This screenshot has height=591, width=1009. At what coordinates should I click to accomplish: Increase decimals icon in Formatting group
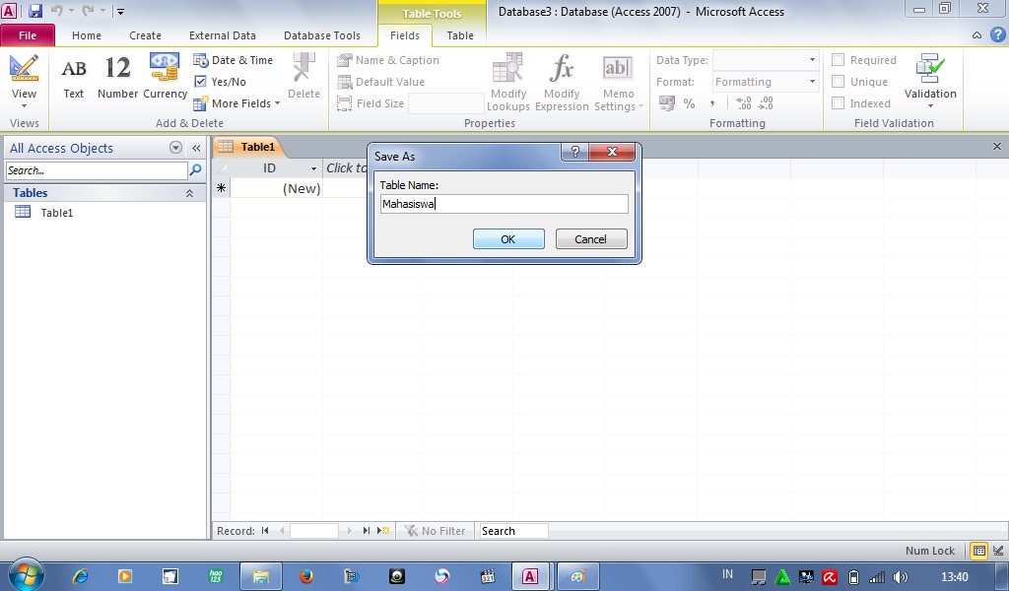[743, 102]
